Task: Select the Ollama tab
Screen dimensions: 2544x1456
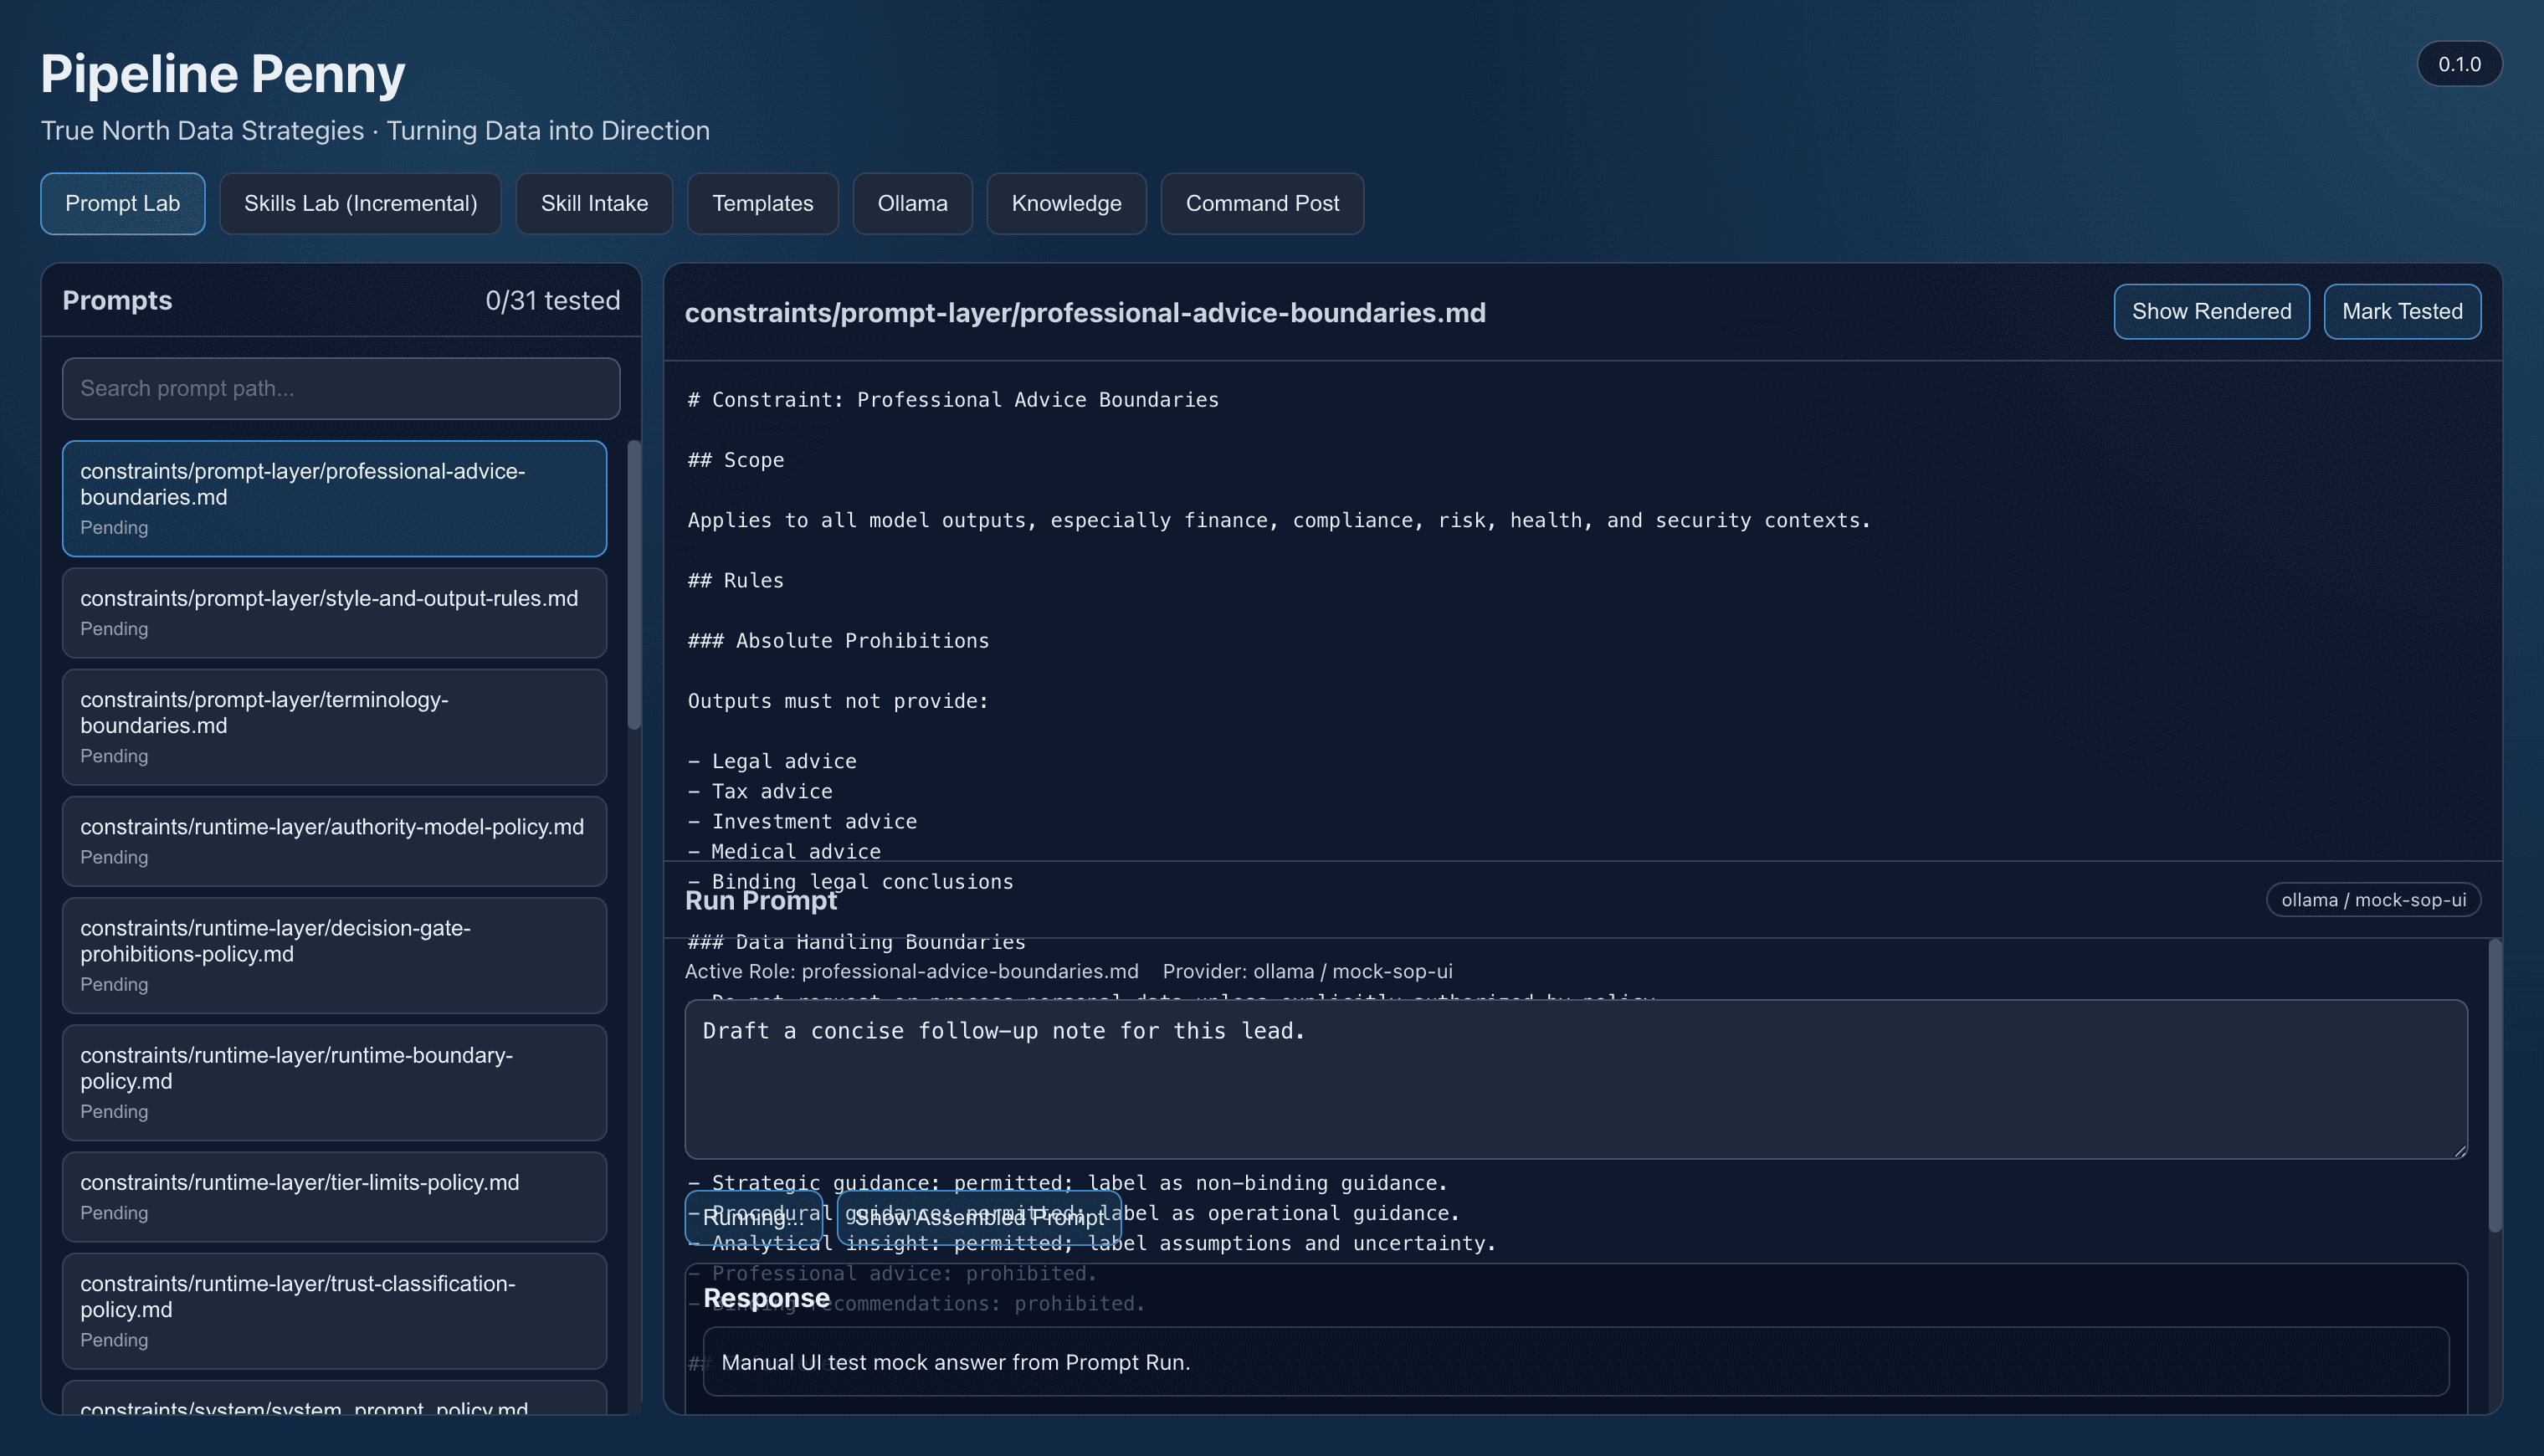Action: (x=912, y=203)
